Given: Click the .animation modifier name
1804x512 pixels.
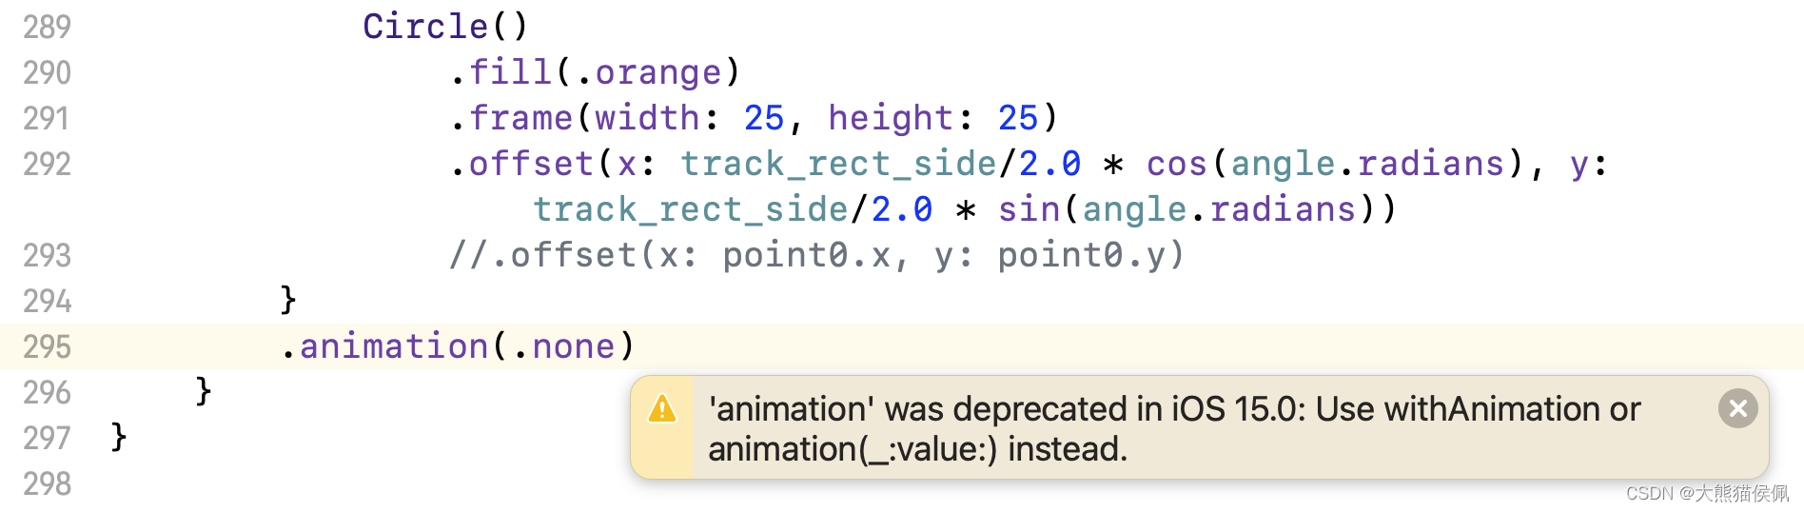Looking at the screenshot, I should (x=394, y=346).
